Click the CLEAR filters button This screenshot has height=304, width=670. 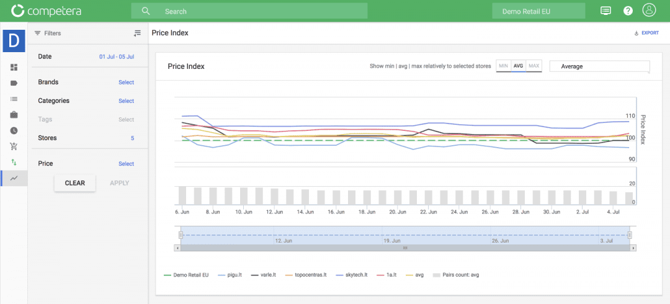(74, 183)
